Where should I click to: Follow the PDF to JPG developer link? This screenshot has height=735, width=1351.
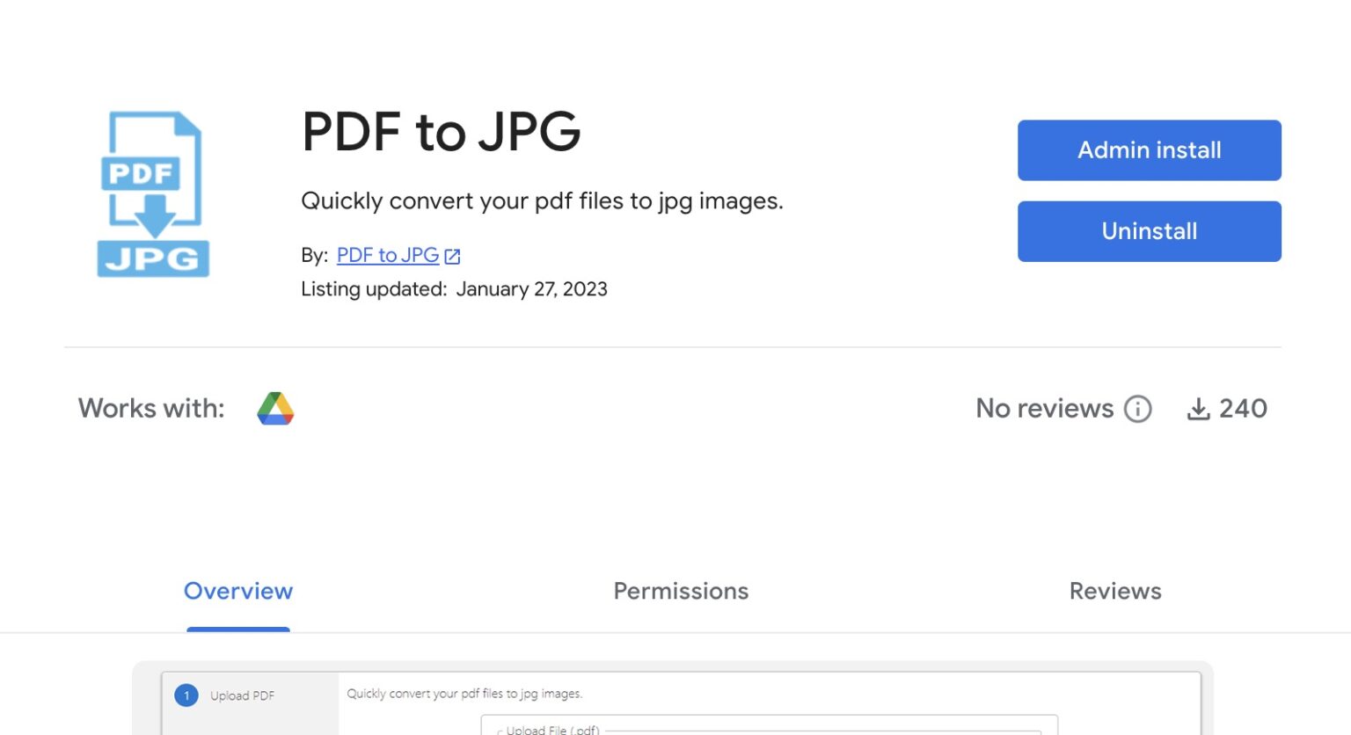(388, 255)
